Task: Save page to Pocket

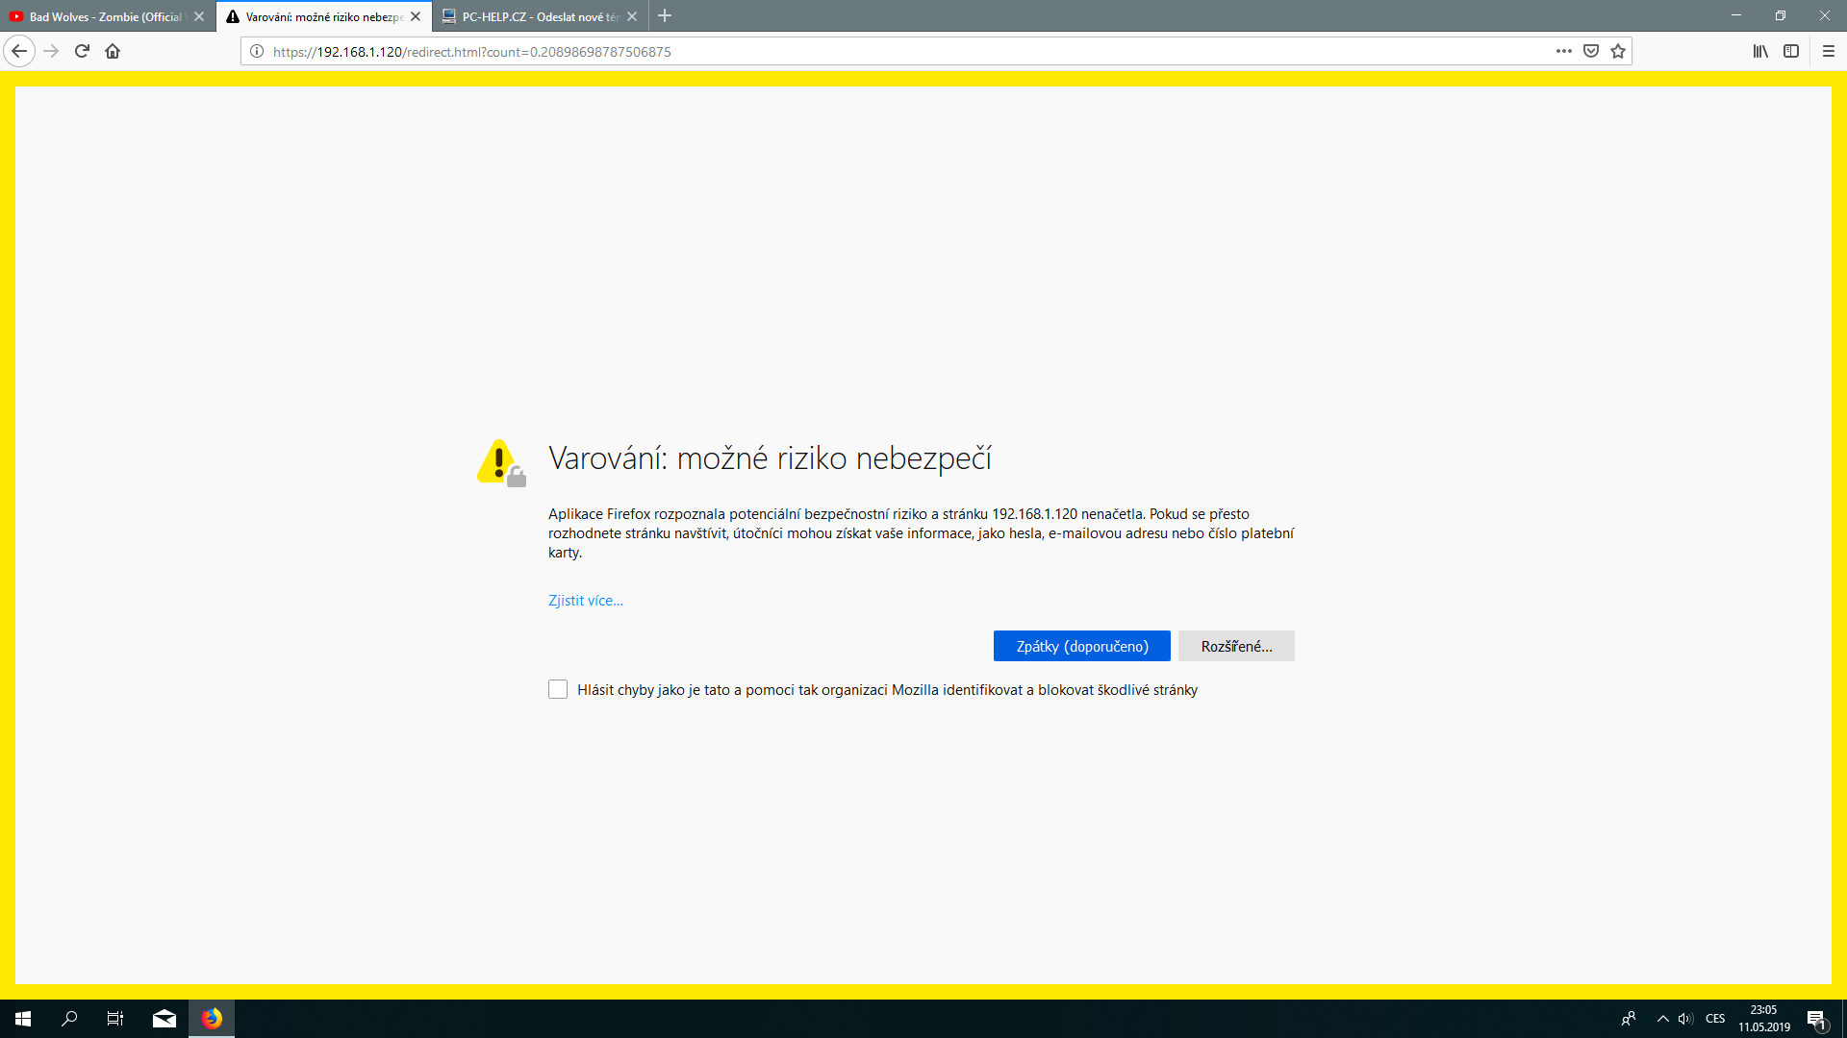Action: [x=1591, y=51]
